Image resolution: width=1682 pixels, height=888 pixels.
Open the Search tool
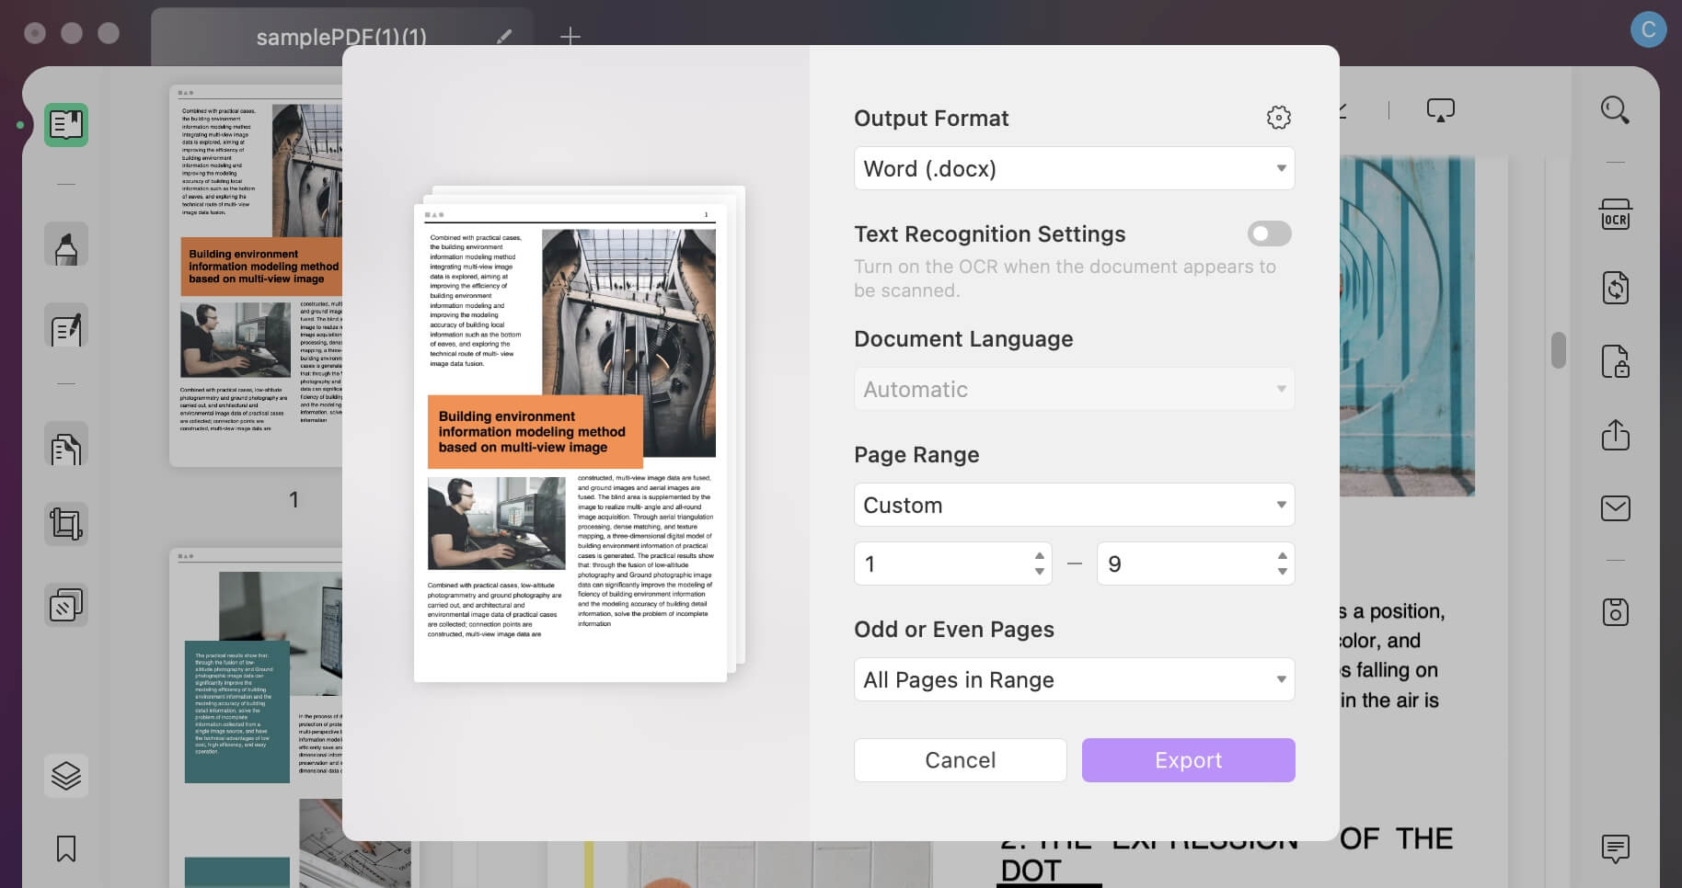point(1614,109)
